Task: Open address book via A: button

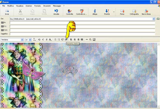Action: click(x=3, y=22)
